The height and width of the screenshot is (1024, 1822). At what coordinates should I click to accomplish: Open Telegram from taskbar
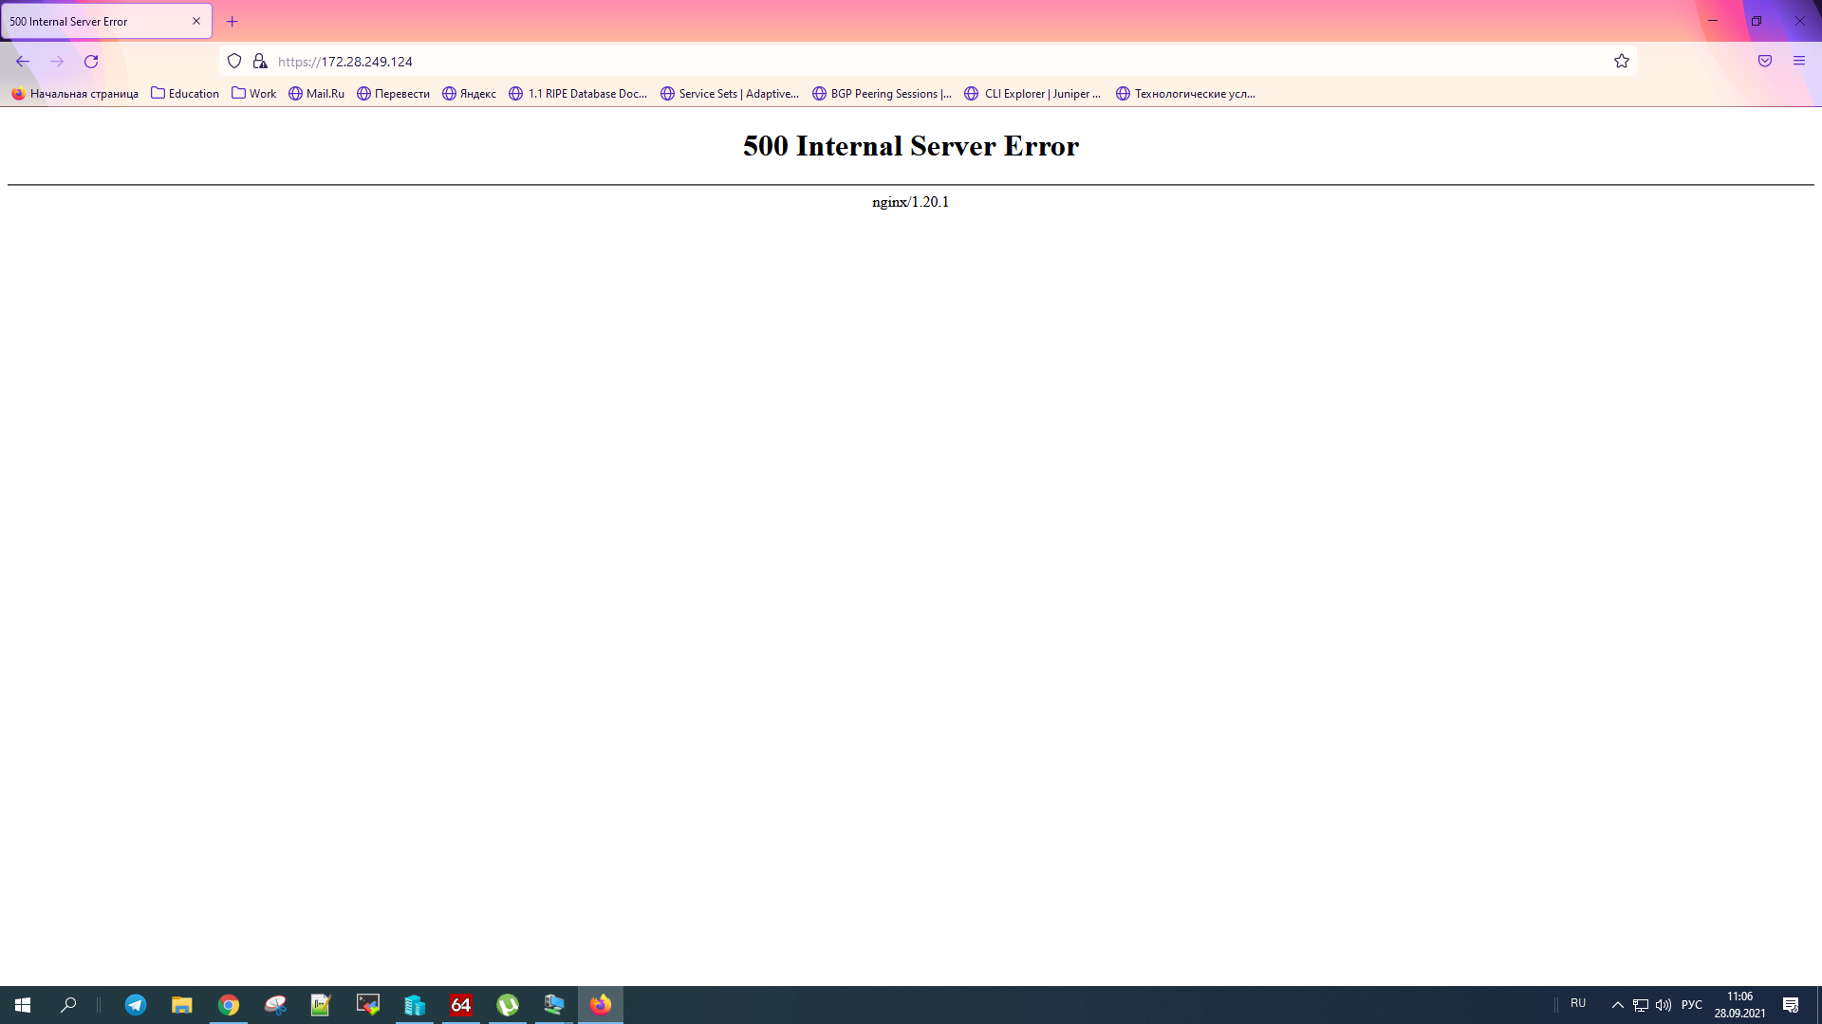[136, 1005]
